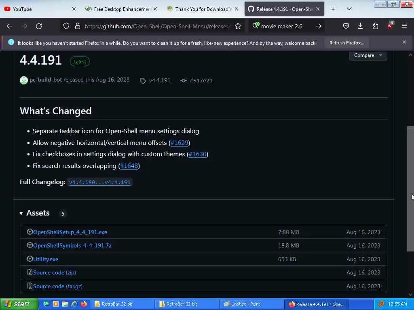Download Source code (zip)
This screenshot has width=414, height=310.
tap(55, 272)
